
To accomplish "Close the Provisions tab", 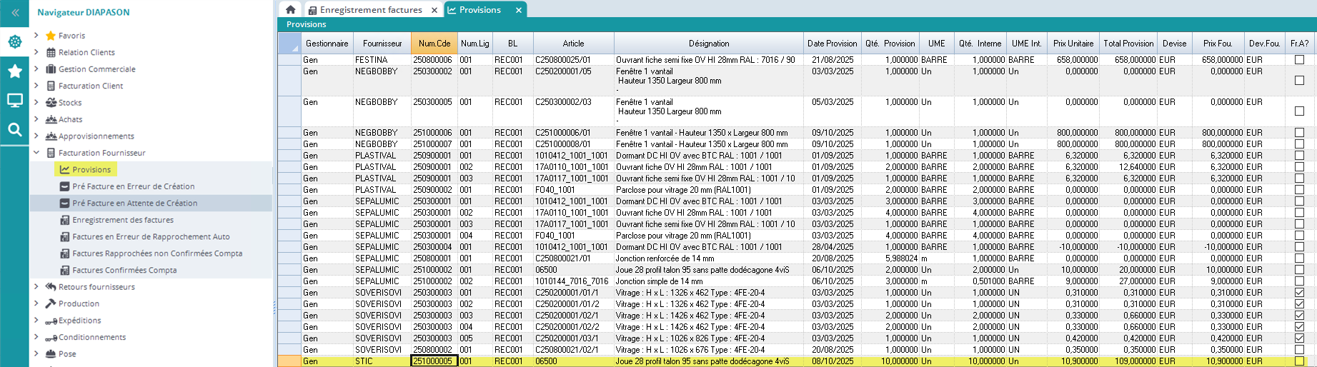I will tap(519, 10).
